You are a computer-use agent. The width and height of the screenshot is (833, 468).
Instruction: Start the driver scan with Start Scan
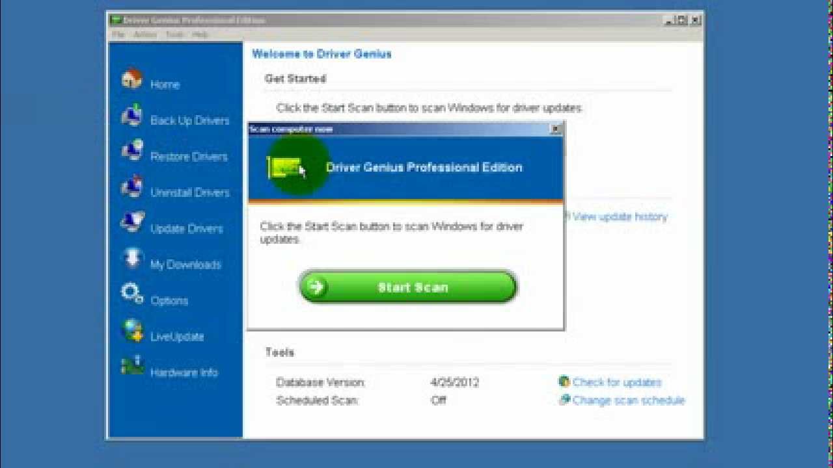tap(408, 287)
